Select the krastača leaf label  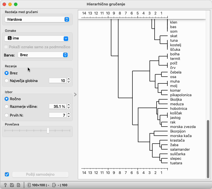[x=177, y=140]
